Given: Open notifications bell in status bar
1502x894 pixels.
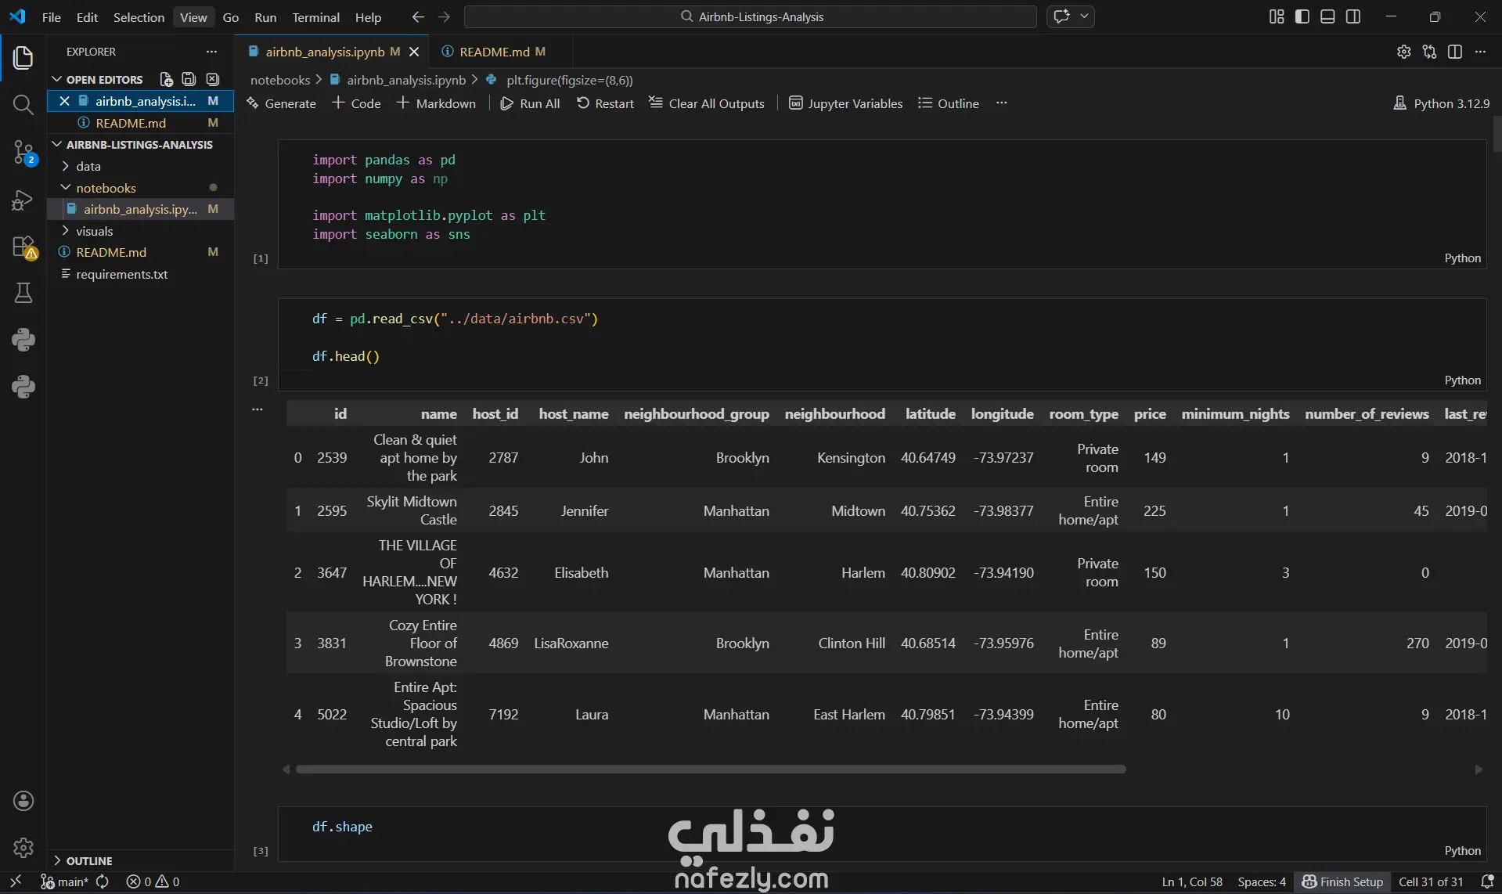Looking at the screenshot, I should 1487,881.
